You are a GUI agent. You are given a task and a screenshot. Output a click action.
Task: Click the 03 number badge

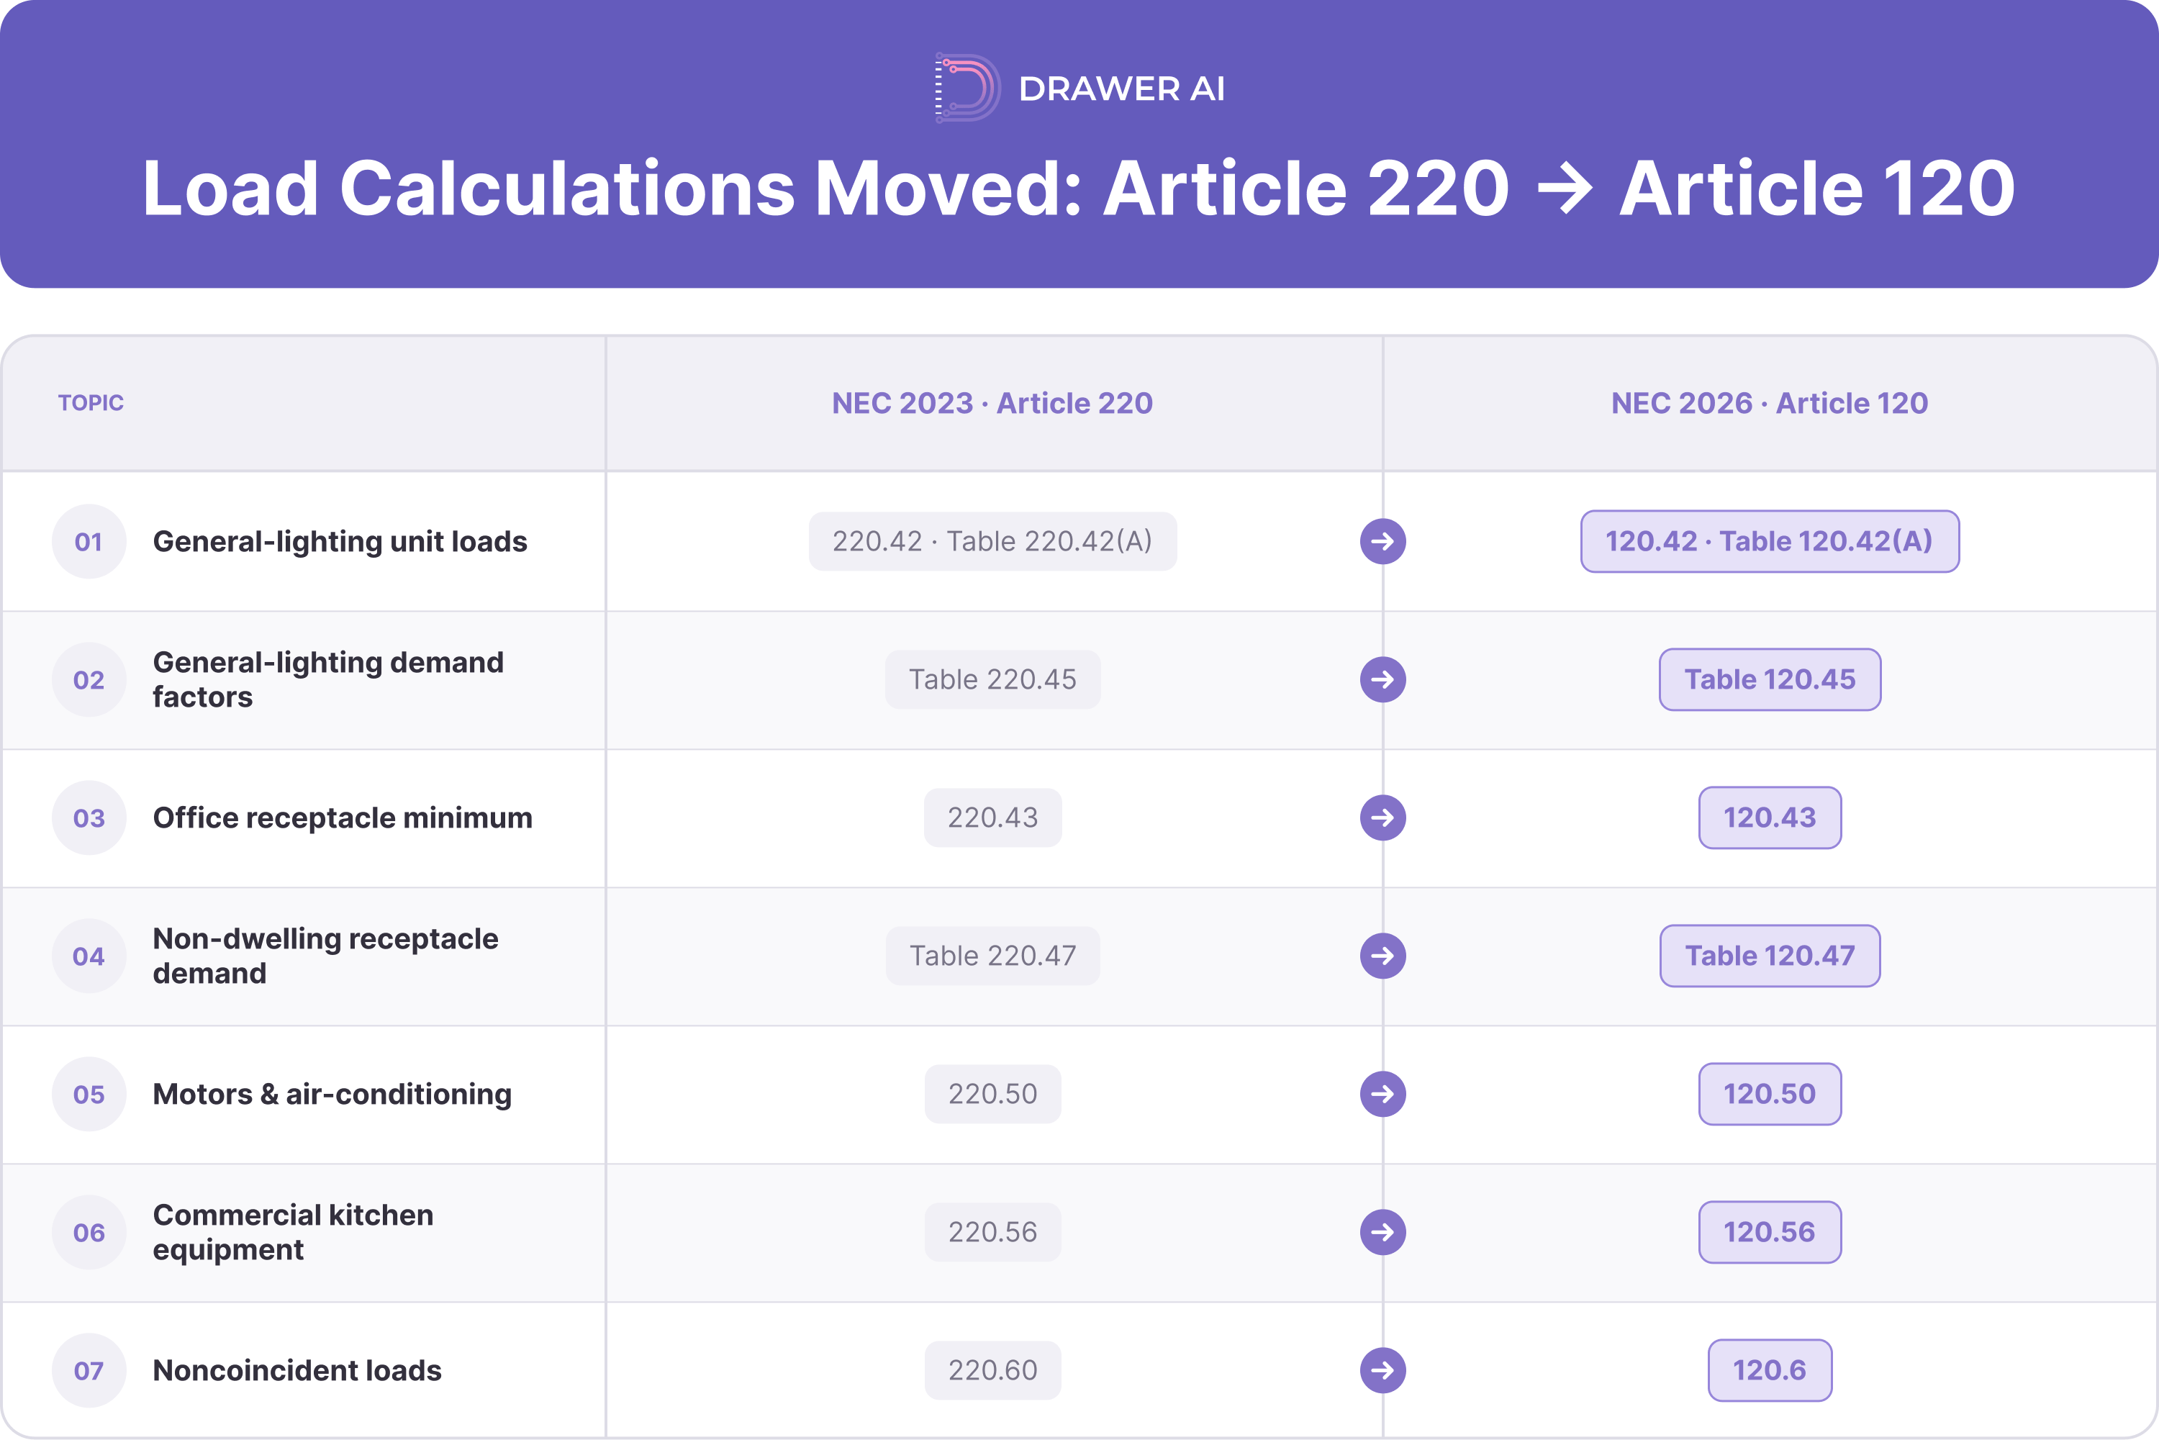pos(89,818)
